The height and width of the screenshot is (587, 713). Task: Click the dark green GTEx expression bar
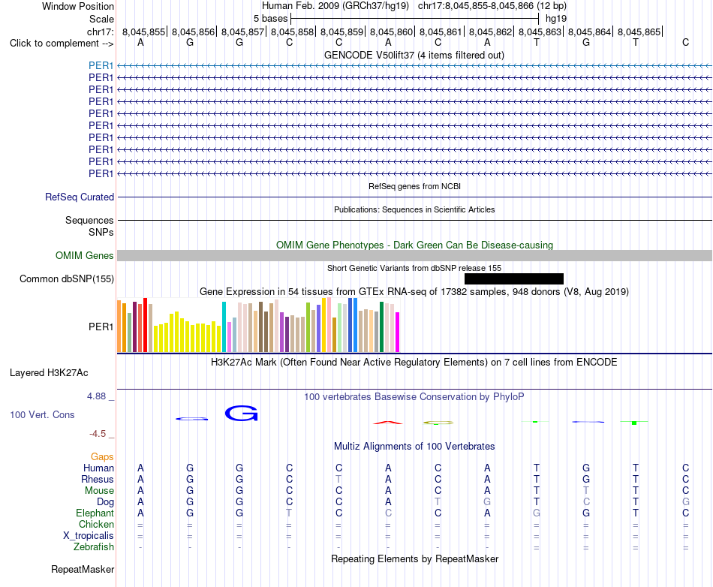tap(381, 327)
